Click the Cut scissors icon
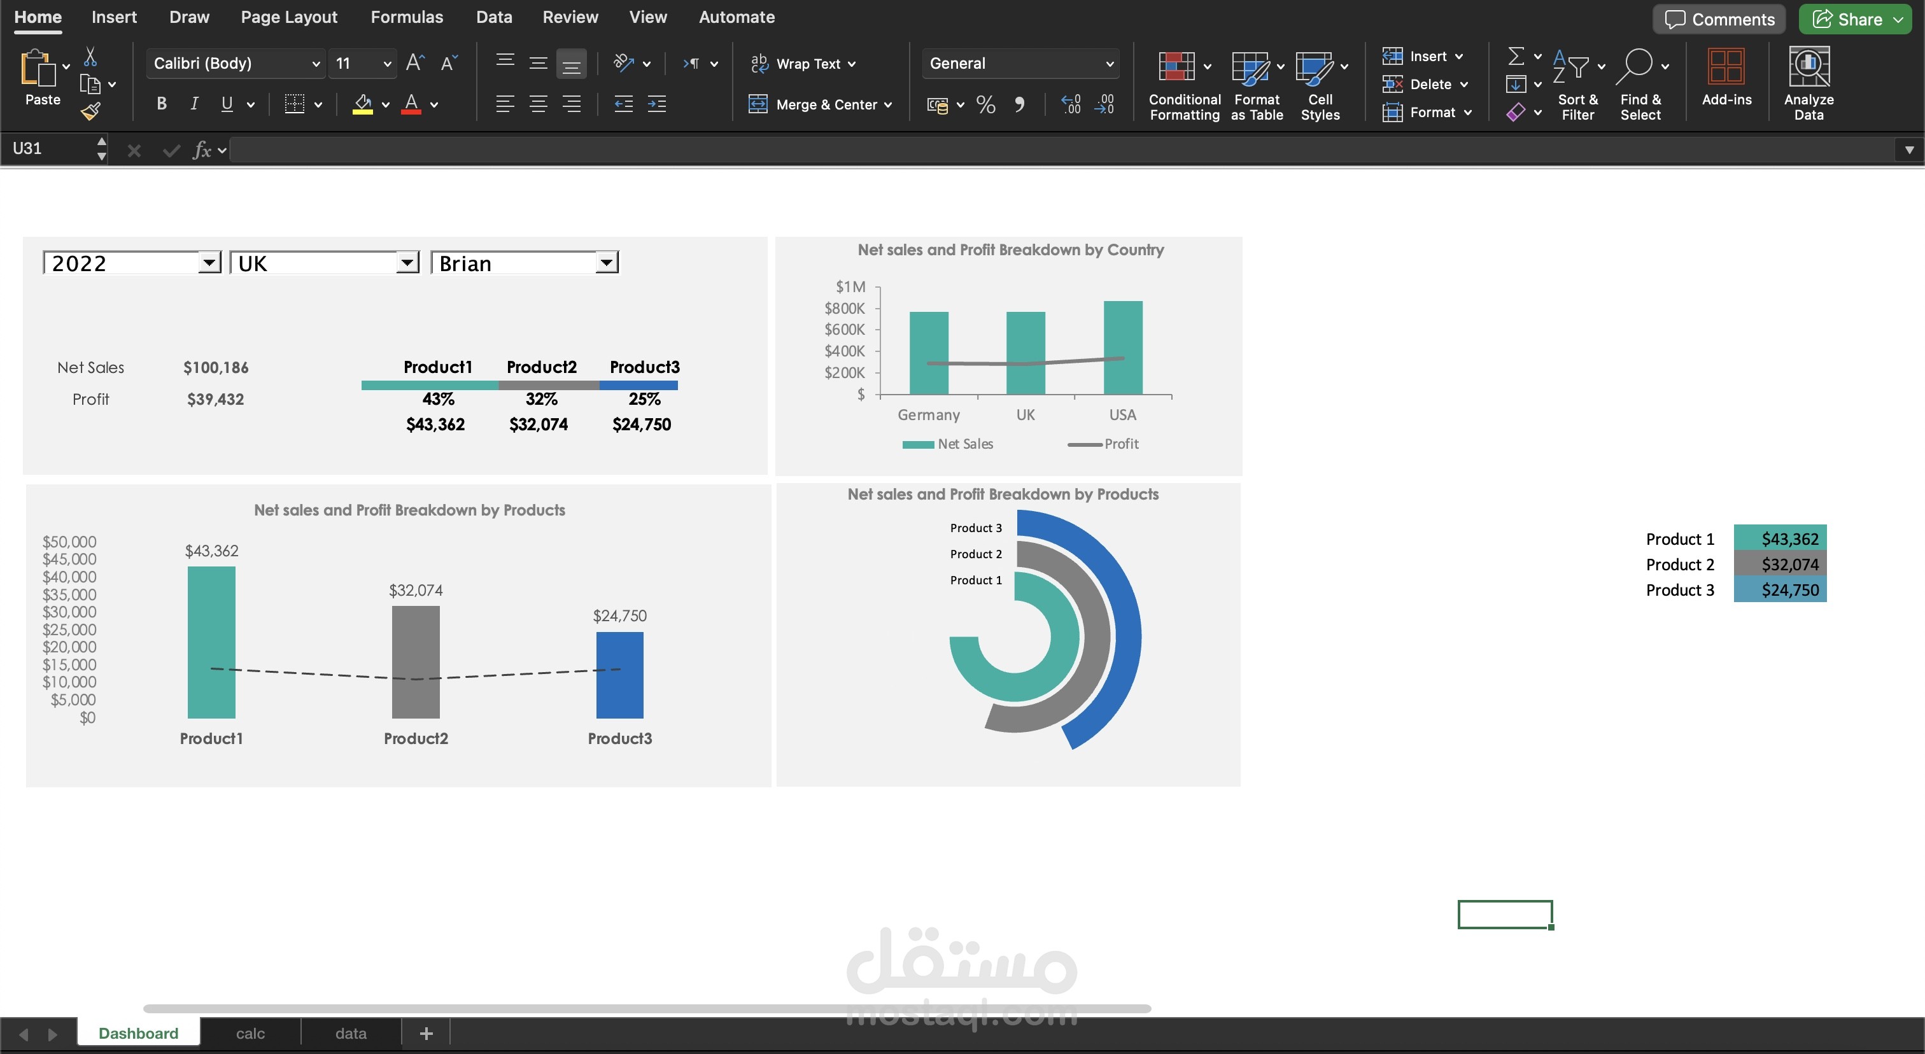The width and height of the screenshot is (1925, 1054). pyautogui.click(x=90, y=56)
